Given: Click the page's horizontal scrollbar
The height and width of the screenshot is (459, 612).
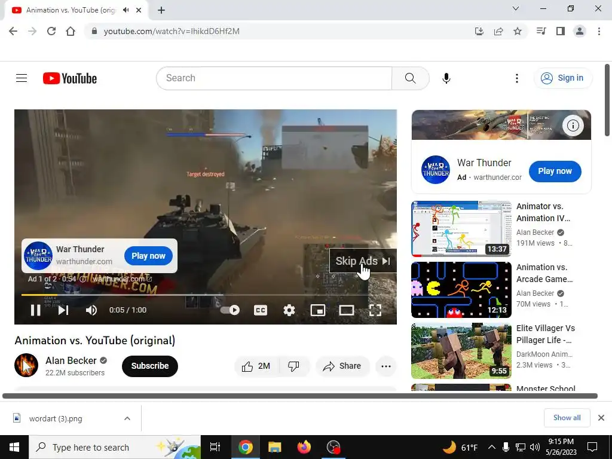Looking at the screenshot, I should (x=300, y=396).
